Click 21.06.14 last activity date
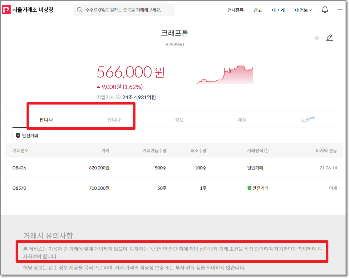The height and width of the screenshot is (278, 349). 328,168
